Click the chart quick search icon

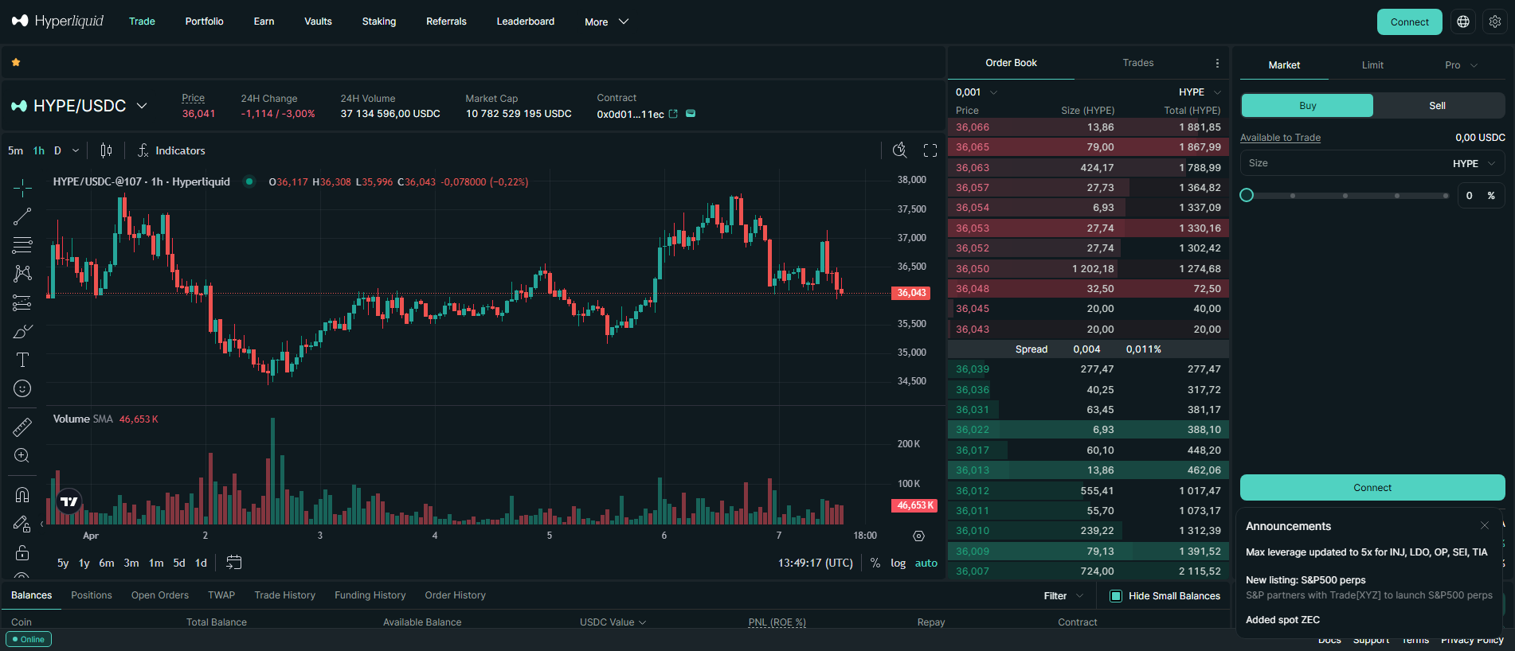coord(900,150)
